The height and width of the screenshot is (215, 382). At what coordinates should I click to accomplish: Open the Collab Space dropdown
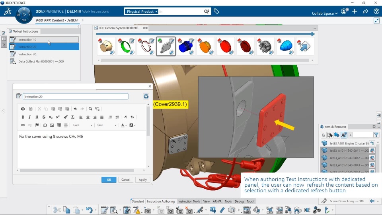point(325,14)
